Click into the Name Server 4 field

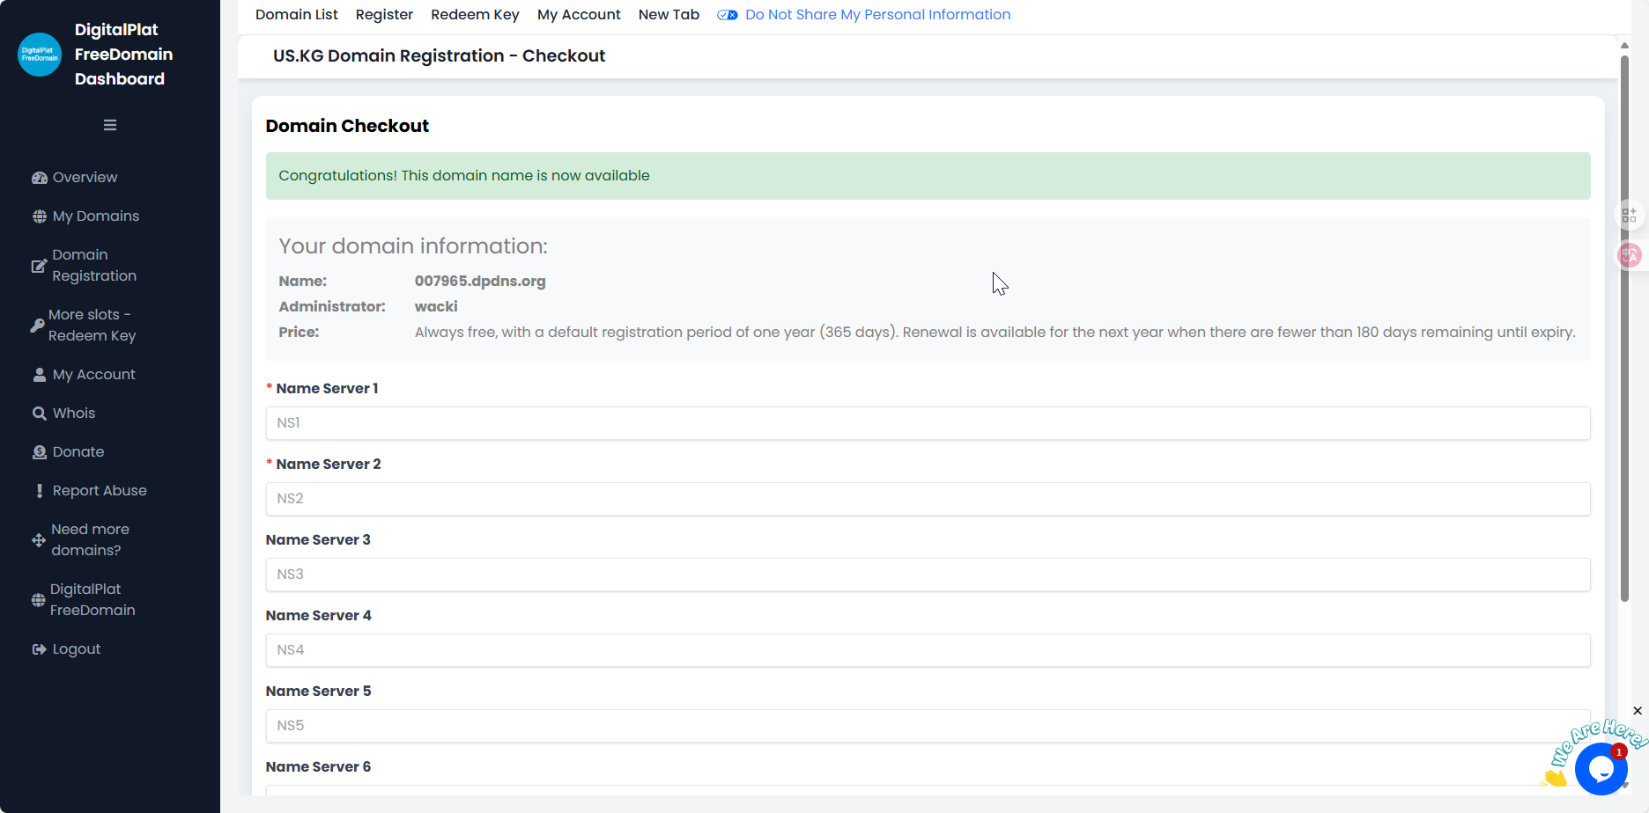(x=928, y=650)
